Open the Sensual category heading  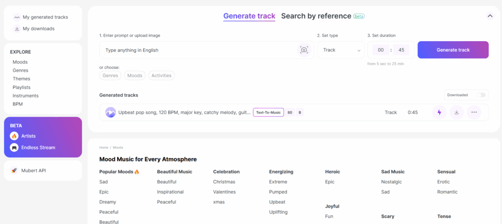click(x=446, y=172)
